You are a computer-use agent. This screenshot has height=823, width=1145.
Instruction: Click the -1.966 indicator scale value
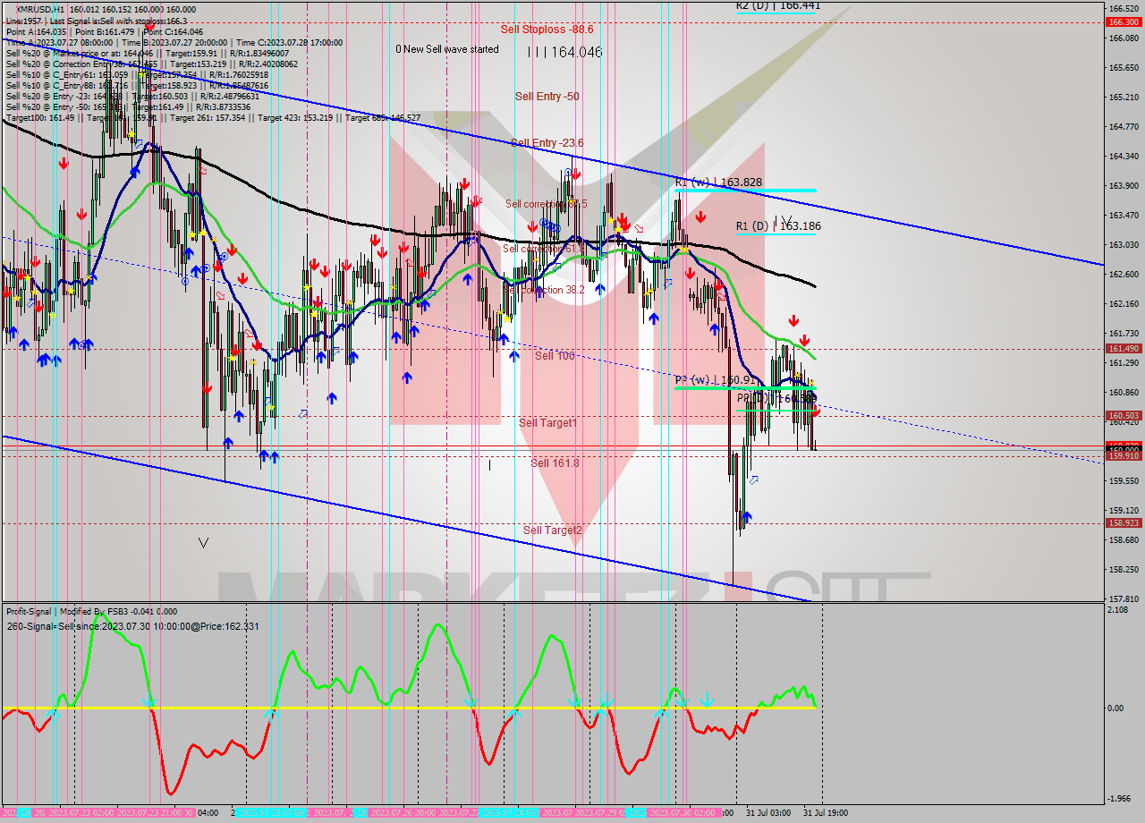1119,798
